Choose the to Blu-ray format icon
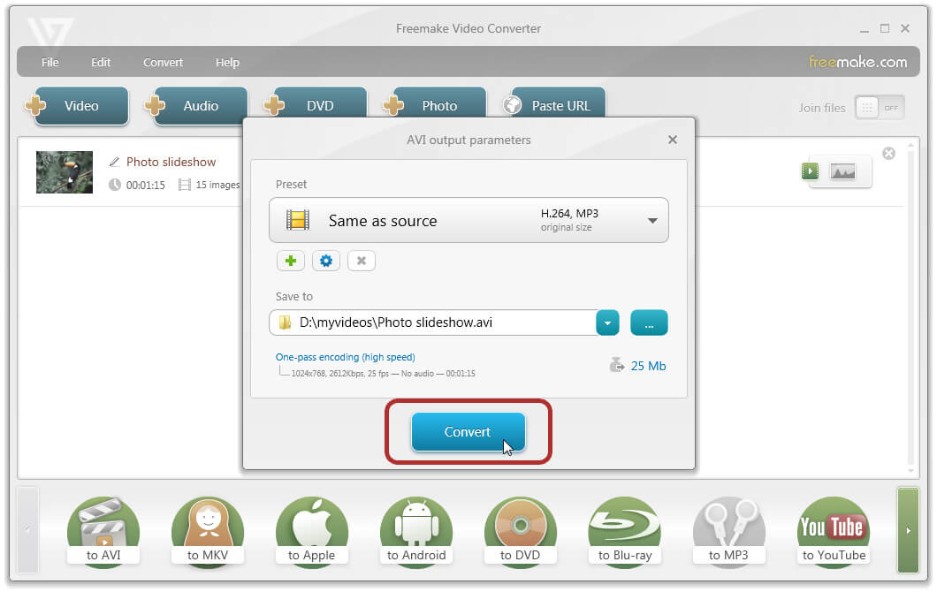937x592 pixels. [x=624, y=531]
